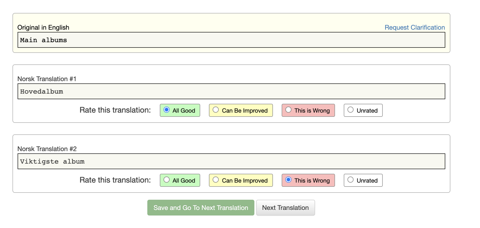Mark Translation #2 as 'Can Be Improved'
480x228 pixels.
point(216,180)
